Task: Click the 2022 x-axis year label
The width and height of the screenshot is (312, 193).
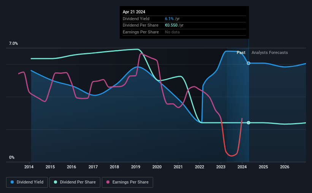Action: click(x=200, y=167)
